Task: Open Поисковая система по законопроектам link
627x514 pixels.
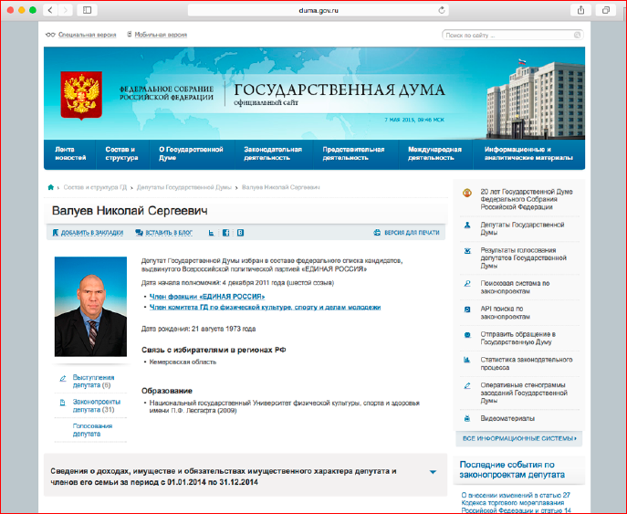Action: 515,288
